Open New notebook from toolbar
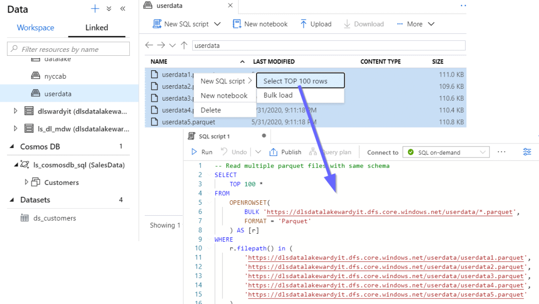Screen dimensions: 539x304 (260, 24)
